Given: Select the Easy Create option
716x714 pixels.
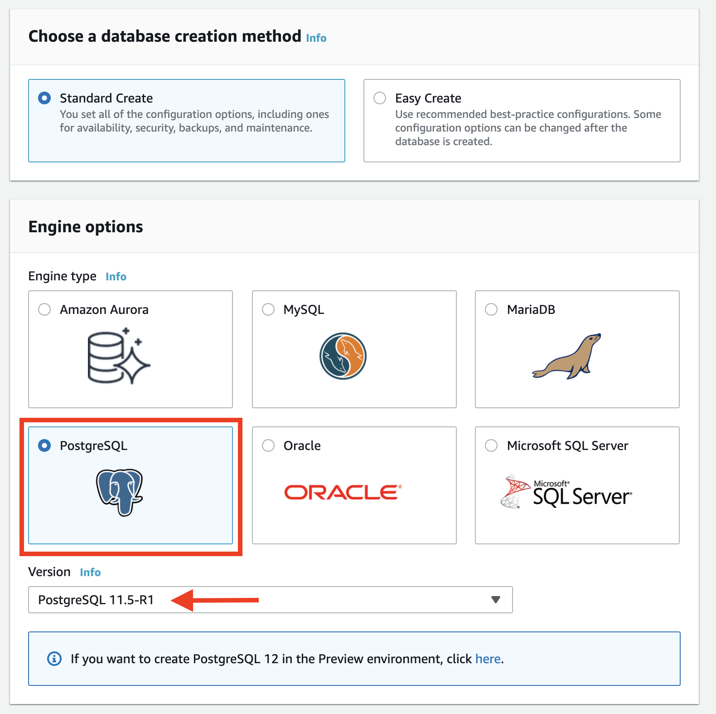Looking at the screenshot, I should [380, 98].
